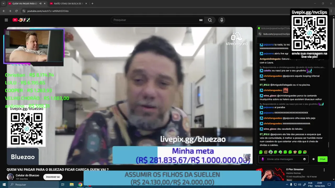Open kick.com/popout/nvclips site info icon

click(260, 34)
